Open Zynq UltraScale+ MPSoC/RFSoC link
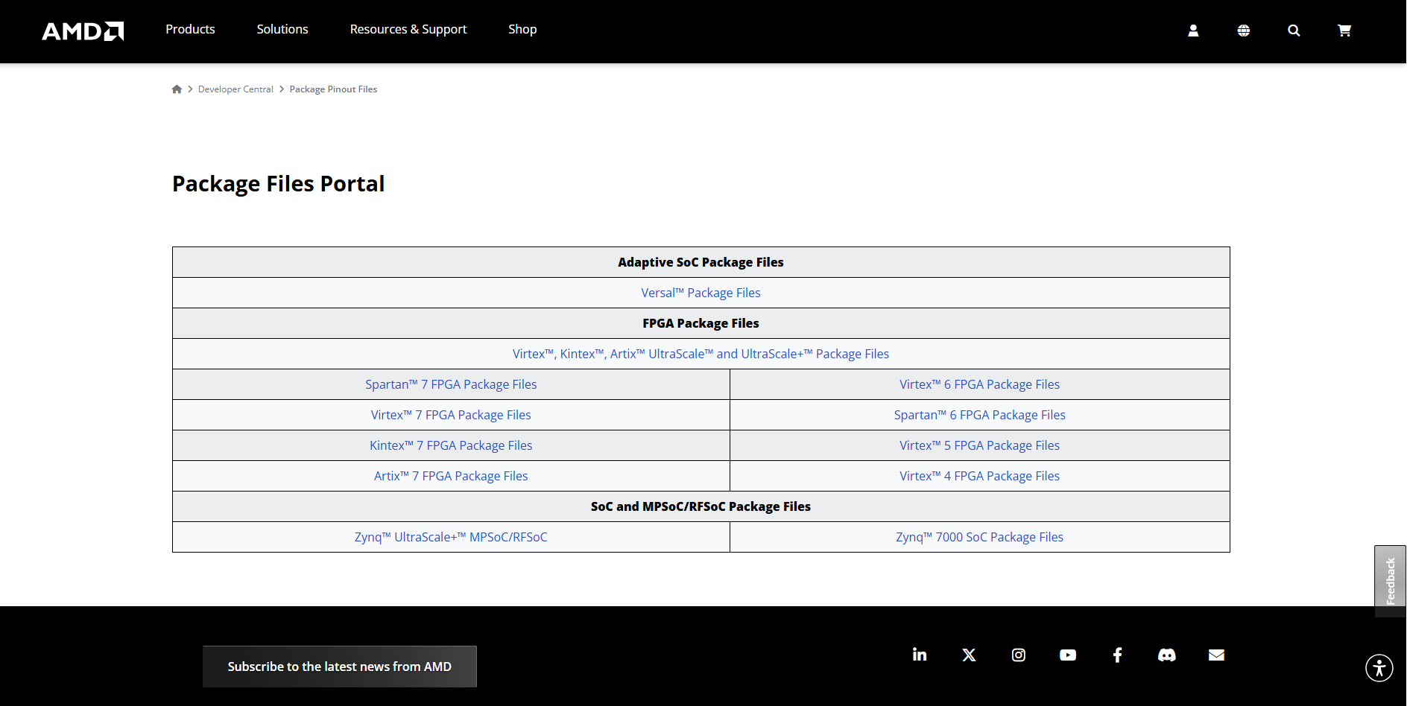Screen dimensions: 1407x706 [x=451, y=537]
